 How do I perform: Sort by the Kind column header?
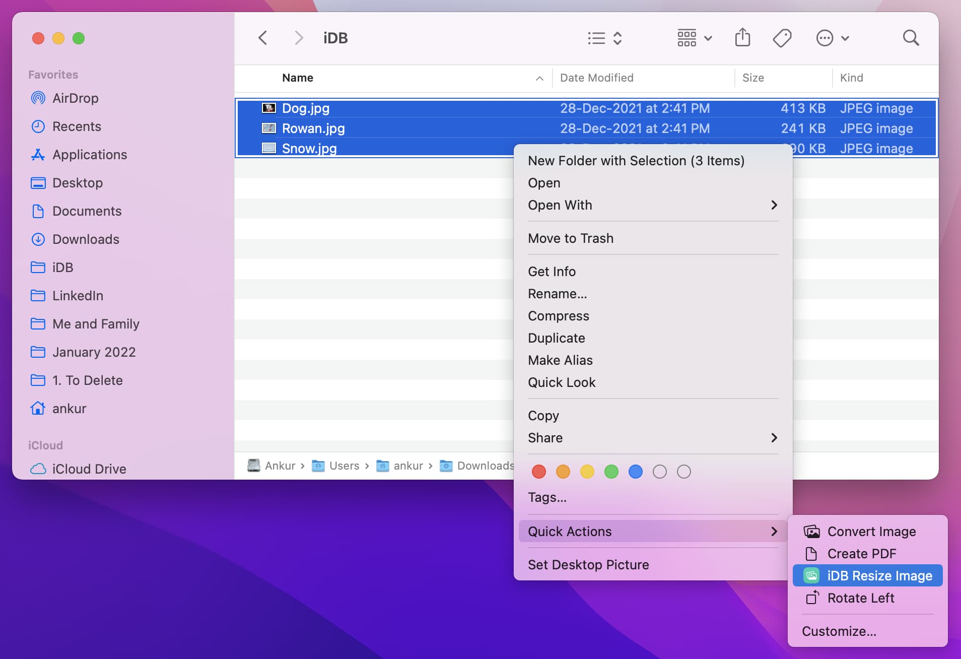pyautogui.click(x=851, y=78)
